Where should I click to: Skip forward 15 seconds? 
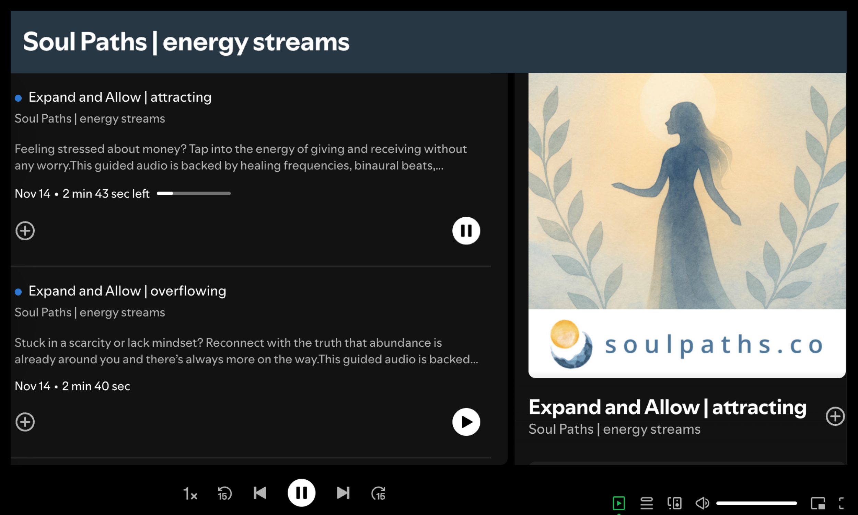click(378, 493)
